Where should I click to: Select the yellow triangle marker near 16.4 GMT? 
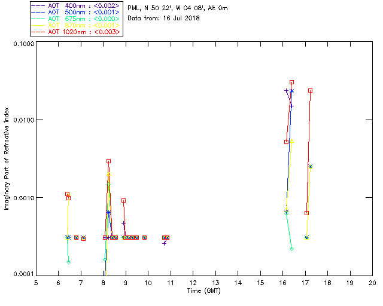point(291,141)
